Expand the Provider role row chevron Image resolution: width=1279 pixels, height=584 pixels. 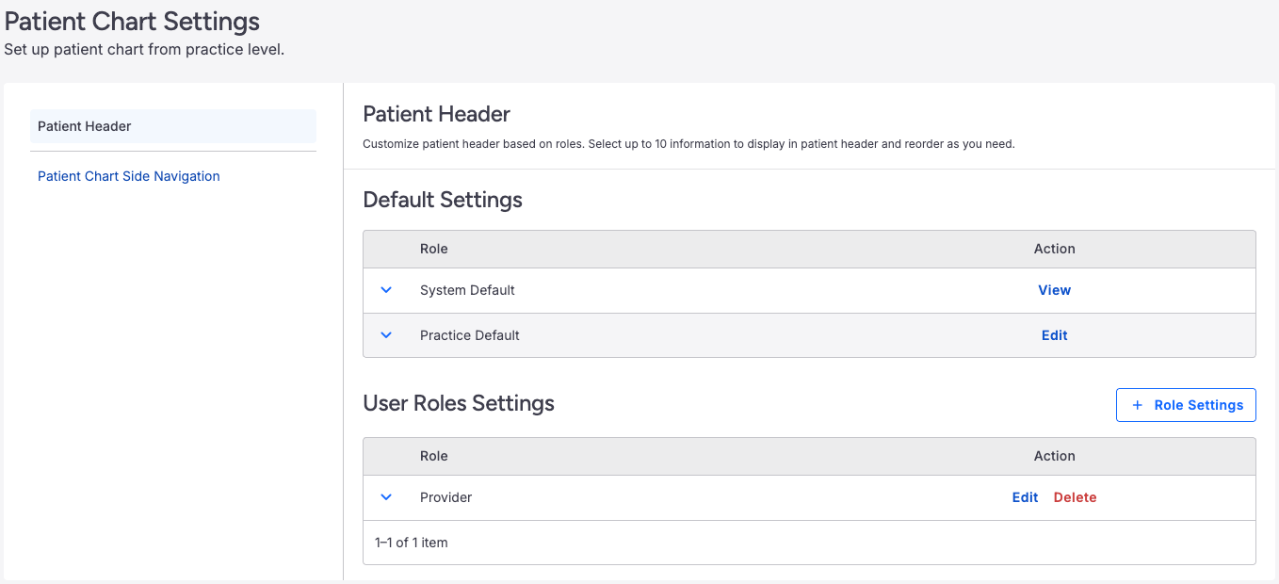pos(386,497)
